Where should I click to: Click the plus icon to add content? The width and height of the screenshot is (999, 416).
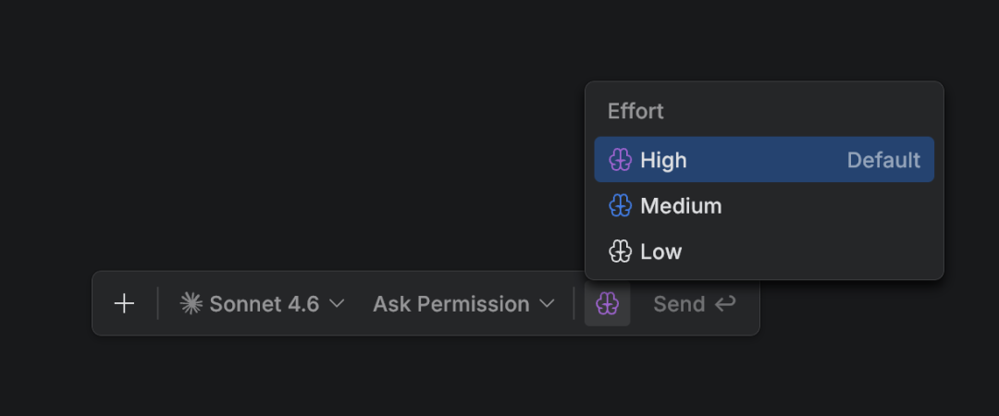(124, 303)
